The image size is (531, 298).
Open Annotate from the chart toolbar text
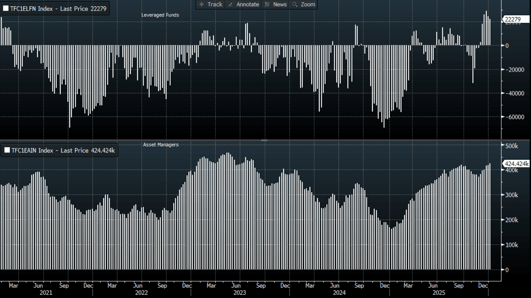tap(247, 5)
